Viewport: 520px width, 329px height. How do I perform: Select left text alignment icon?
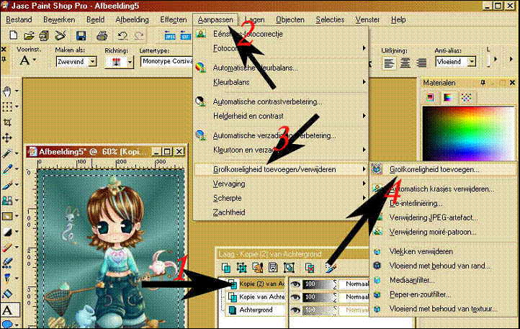click(389, 63)
